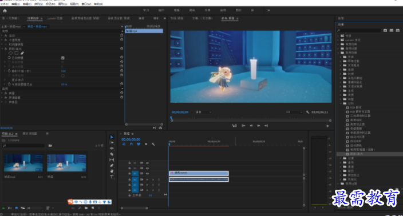The image size is (403, 216).
Task: Select the Razor tool
Action: tap(112, 154)
